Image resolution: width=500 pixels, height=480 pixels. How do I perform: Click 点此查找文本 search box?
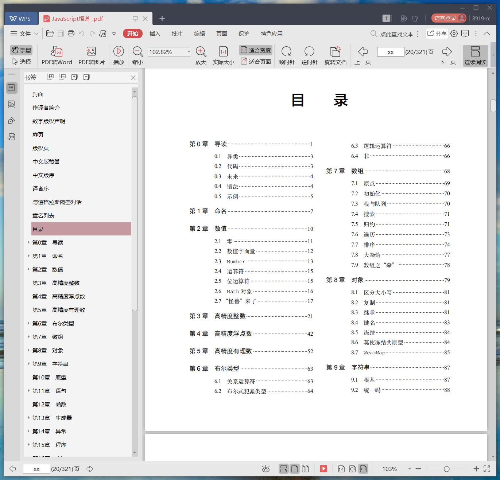392,34
